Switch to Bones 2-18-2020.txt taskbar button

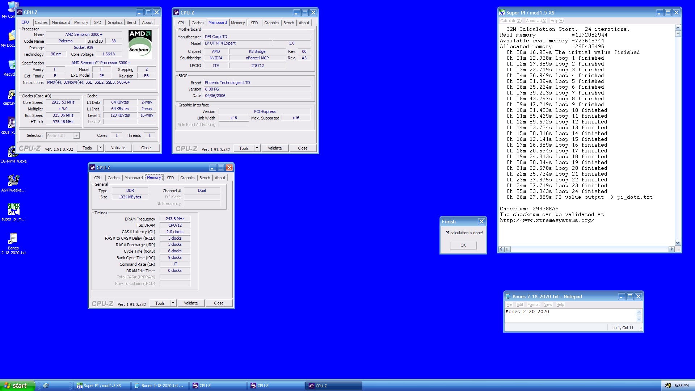(x=159, y=386)
